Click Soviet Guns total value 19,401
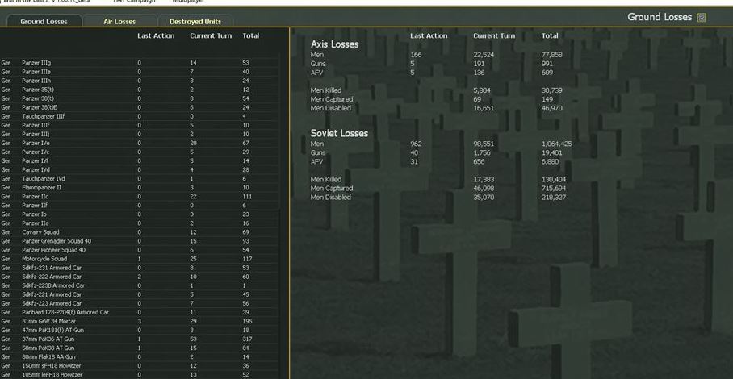The height and width of the screenshot is (379, 733). [552, 152]
